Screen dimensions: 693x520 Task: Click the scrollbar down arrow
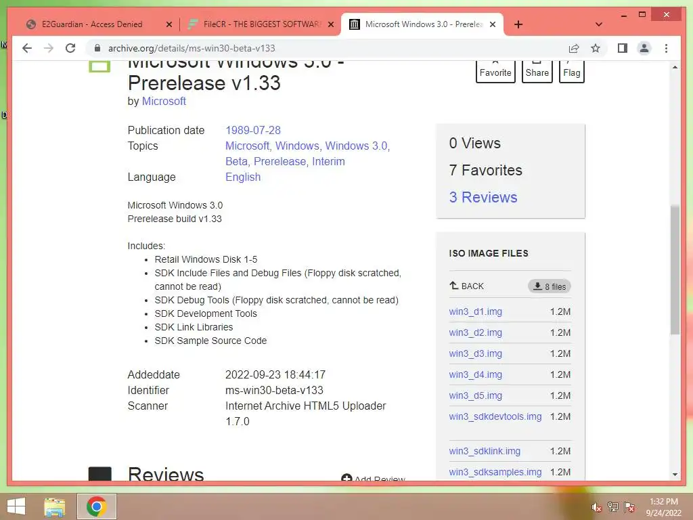675,475
